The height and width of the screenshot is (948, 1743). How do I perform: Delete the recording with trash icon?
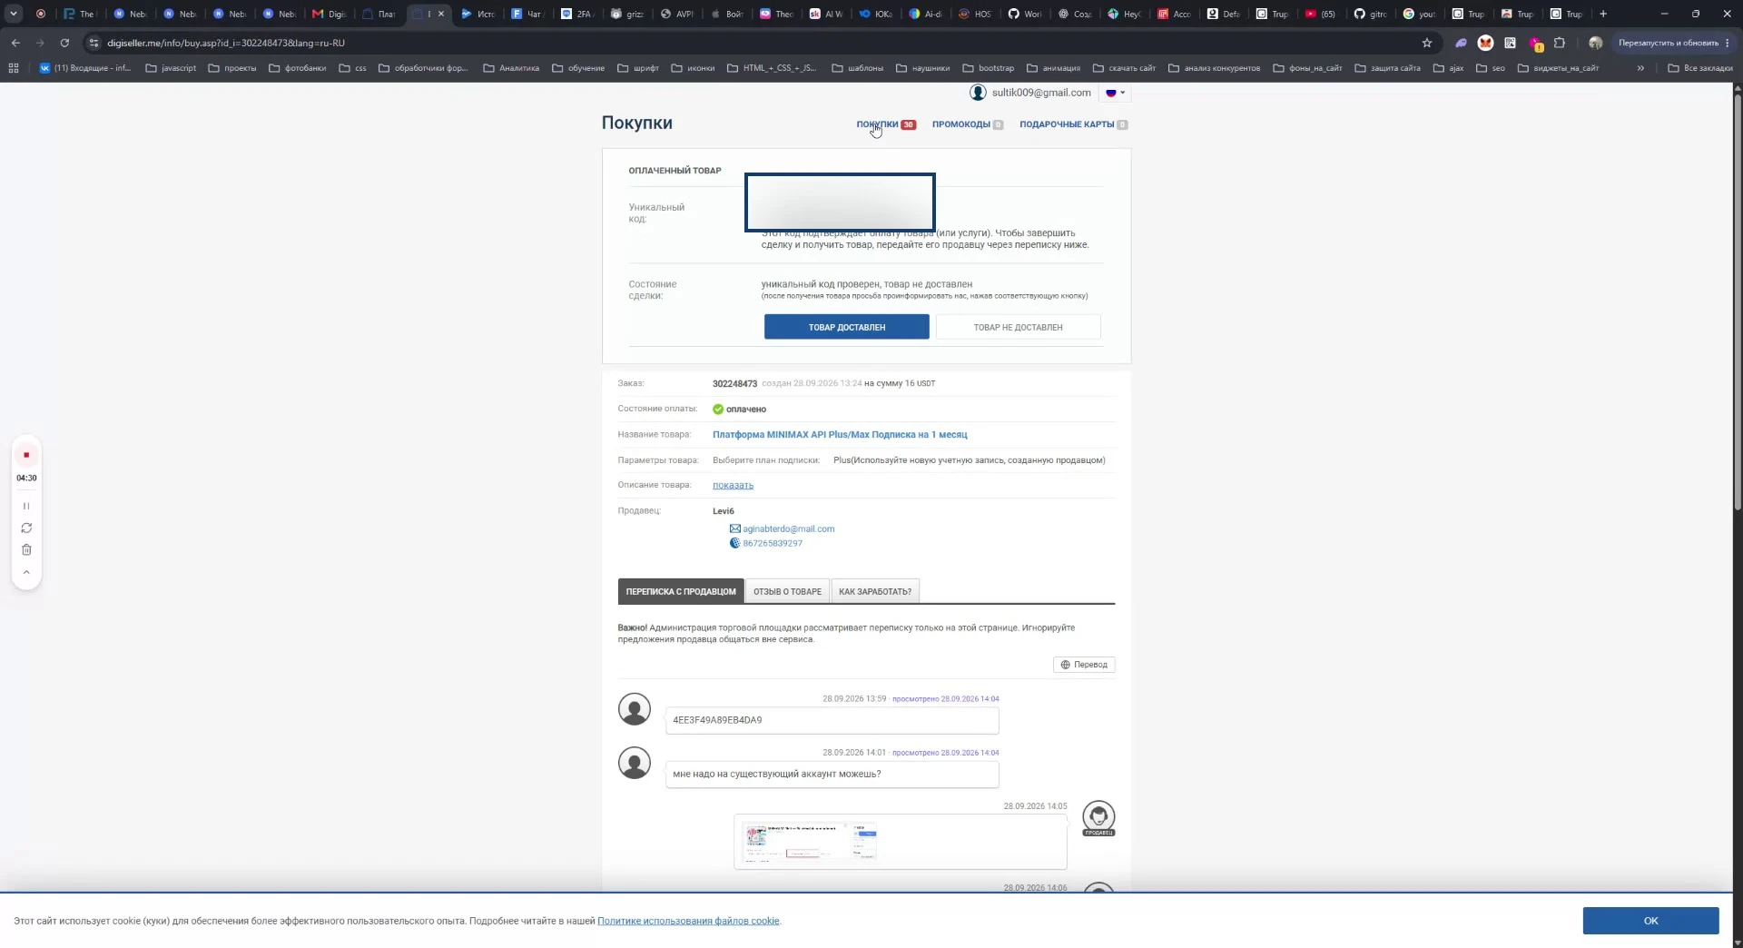tap(26, 549)
